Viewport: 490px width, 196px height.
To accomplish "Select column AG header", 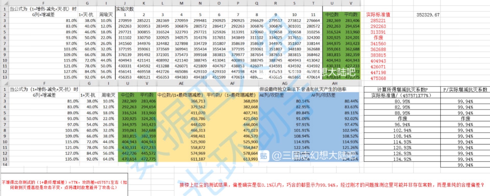I will pyautogui.click(x=285, y=83).
